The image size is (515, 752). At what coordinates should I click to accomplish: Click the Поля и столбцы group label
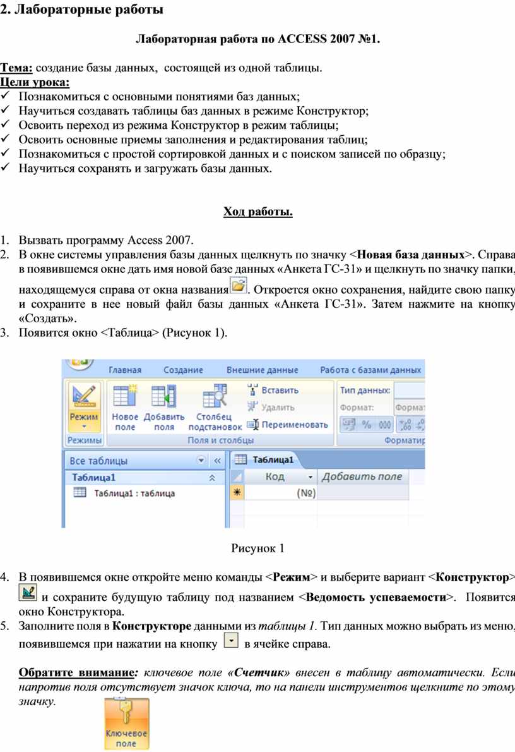(220, 440)
